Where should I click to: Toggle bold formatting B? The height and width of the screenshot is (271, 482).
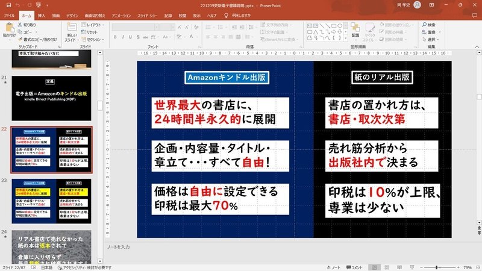[115, 37]
